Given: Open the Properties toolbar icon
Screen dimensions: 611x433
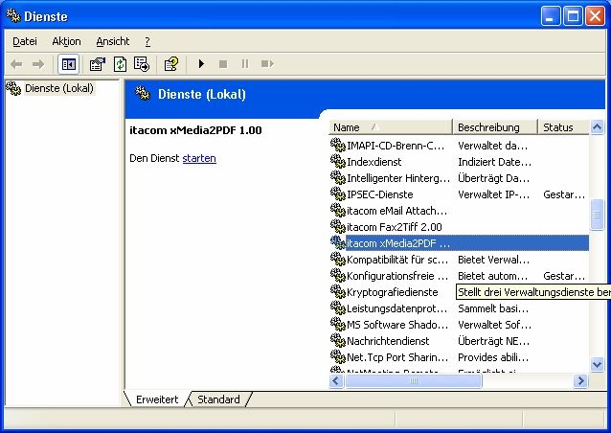Looking at the screenshot, I should (x=98, y=64).
